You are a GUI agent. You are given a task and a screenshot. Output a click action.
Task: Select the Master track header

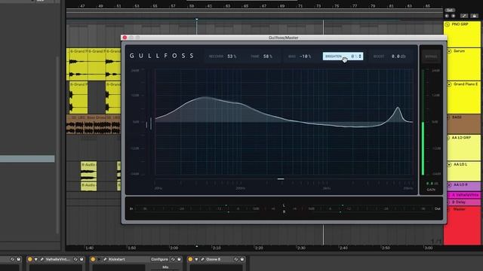462,225
